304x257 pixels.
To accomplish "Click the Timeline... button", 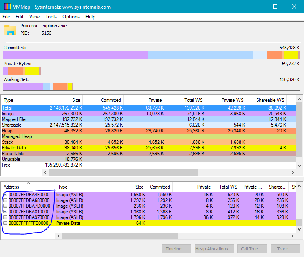I will 176,249.
